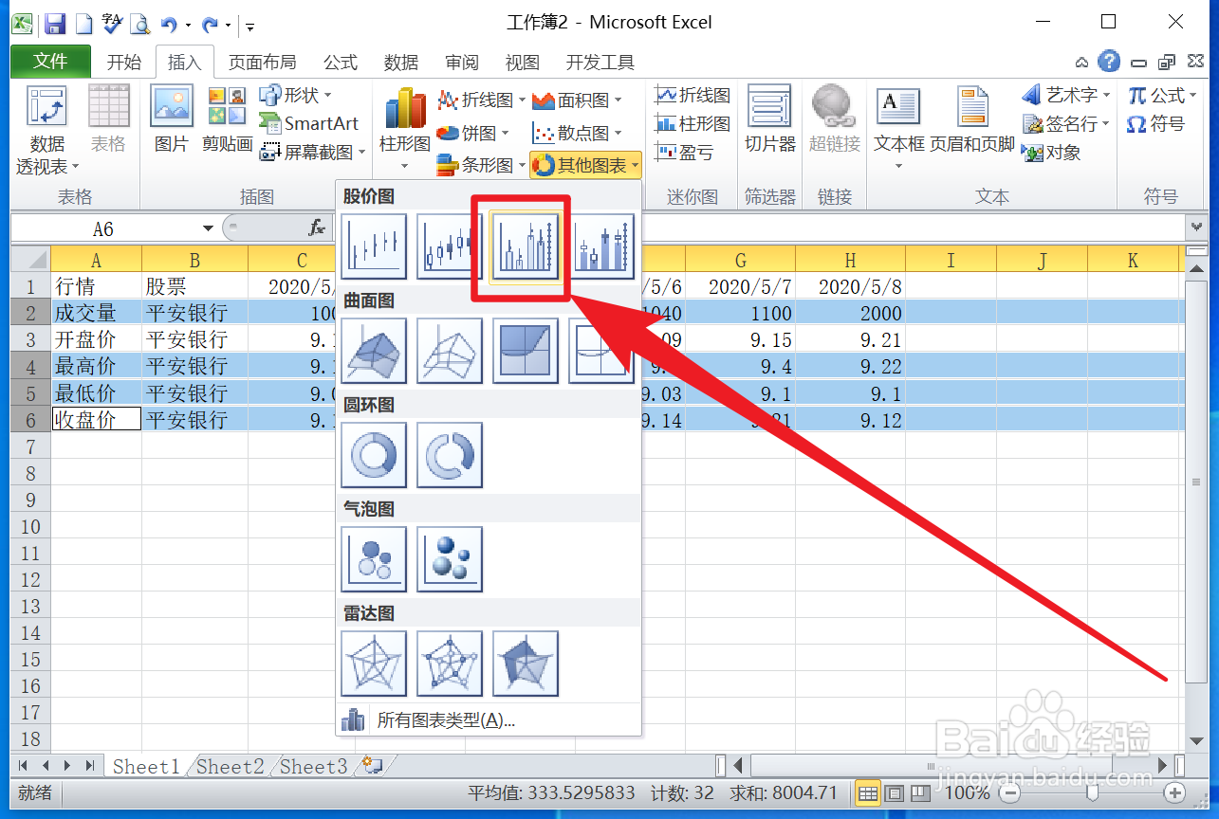
Task: Pick the 3-D surface chart icon
Action: [x=374, y=352]
